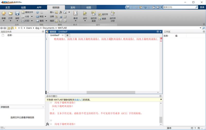The height and width of the screenshot is (130, 206).
Task: Open the 断点 dropdown arrow
Action: [x=75, y=21]
